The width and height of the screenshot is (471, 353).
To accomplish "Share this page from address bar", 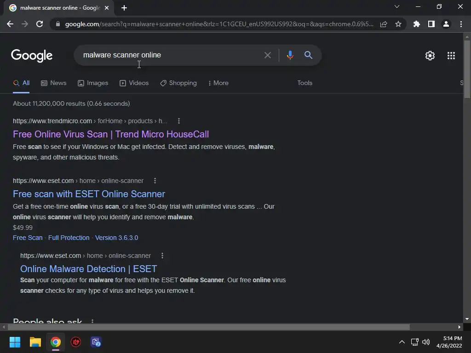I will pyautogui.click(x=384, y=24).
